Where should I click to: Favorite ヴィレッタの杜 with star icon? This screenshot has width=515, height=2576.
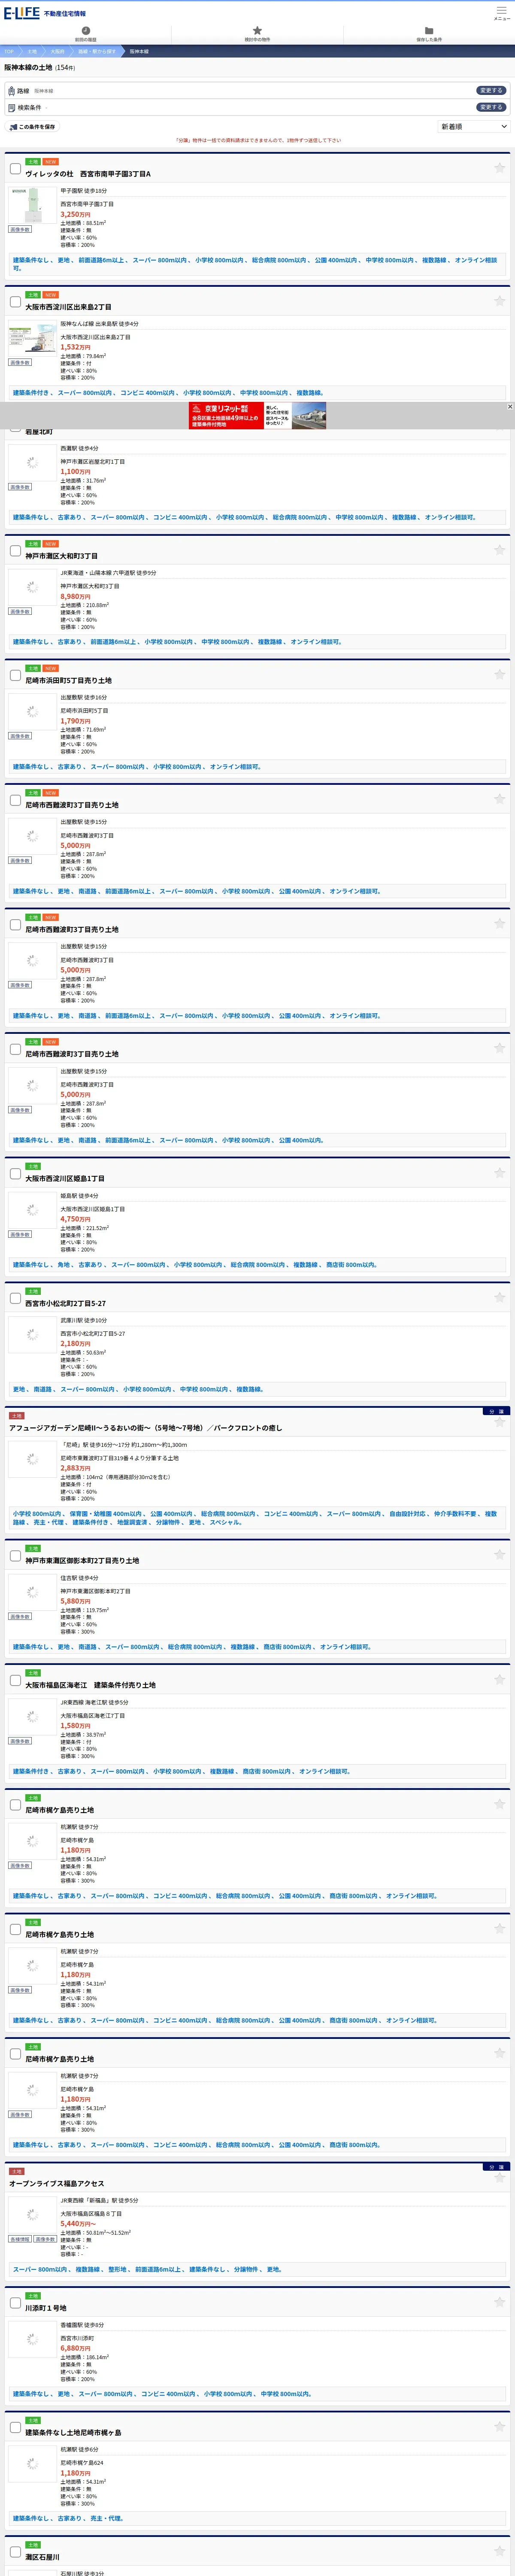pos(499,167)
